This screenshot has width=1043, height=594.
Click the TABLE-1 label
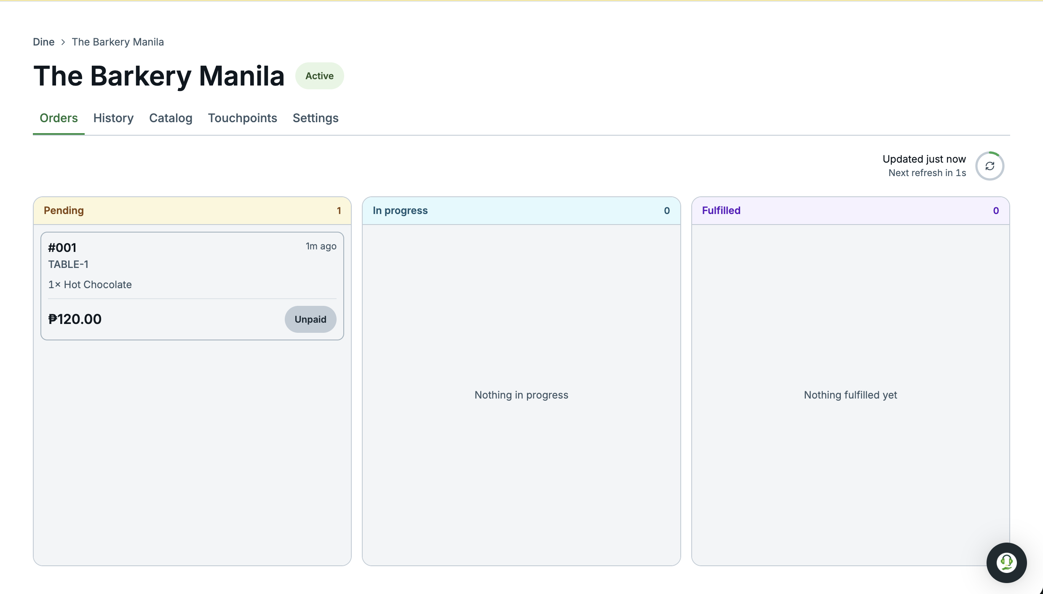(68, 264)
